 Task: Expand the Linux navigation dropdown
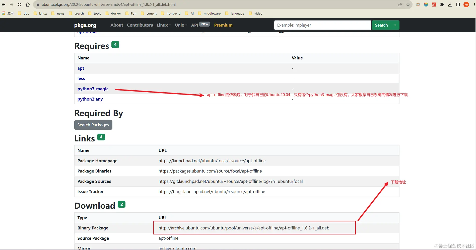pyautogui.click(x=164, y=25)
